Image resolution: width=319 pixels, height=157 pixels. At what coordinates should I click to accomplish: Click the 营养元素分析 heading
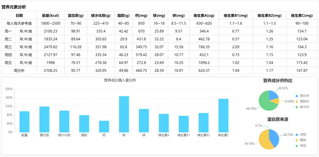click(14, 7)
